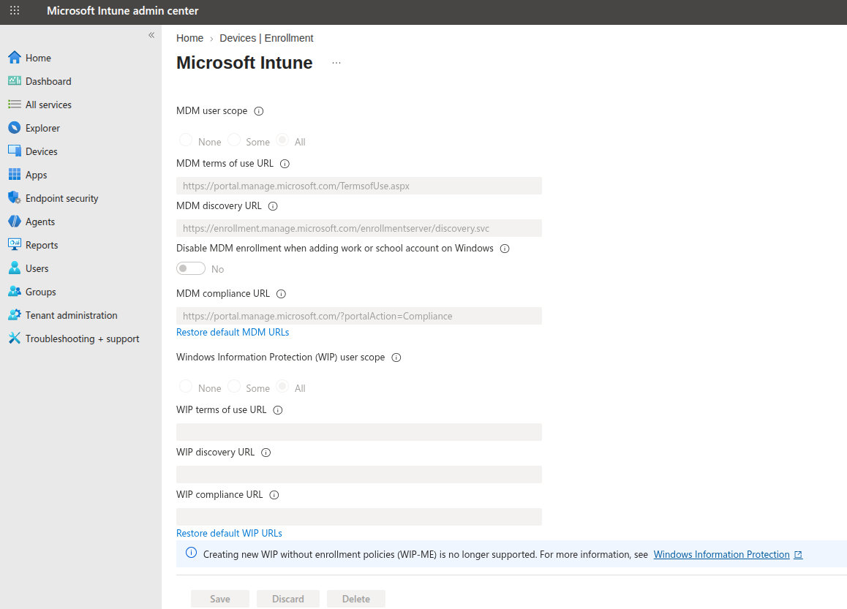847x609 pixels.
Task: Click the Reports icon in sidebar
Action: tap(15, 245)
